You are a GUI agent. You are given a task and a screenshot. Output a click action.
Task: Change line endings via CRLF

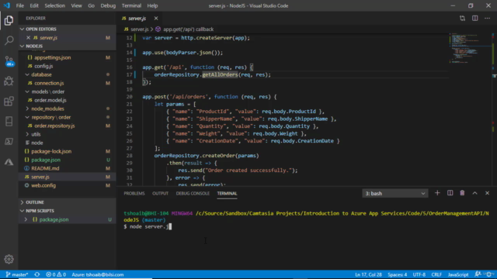pyautogui.click(x=436, y=274)
